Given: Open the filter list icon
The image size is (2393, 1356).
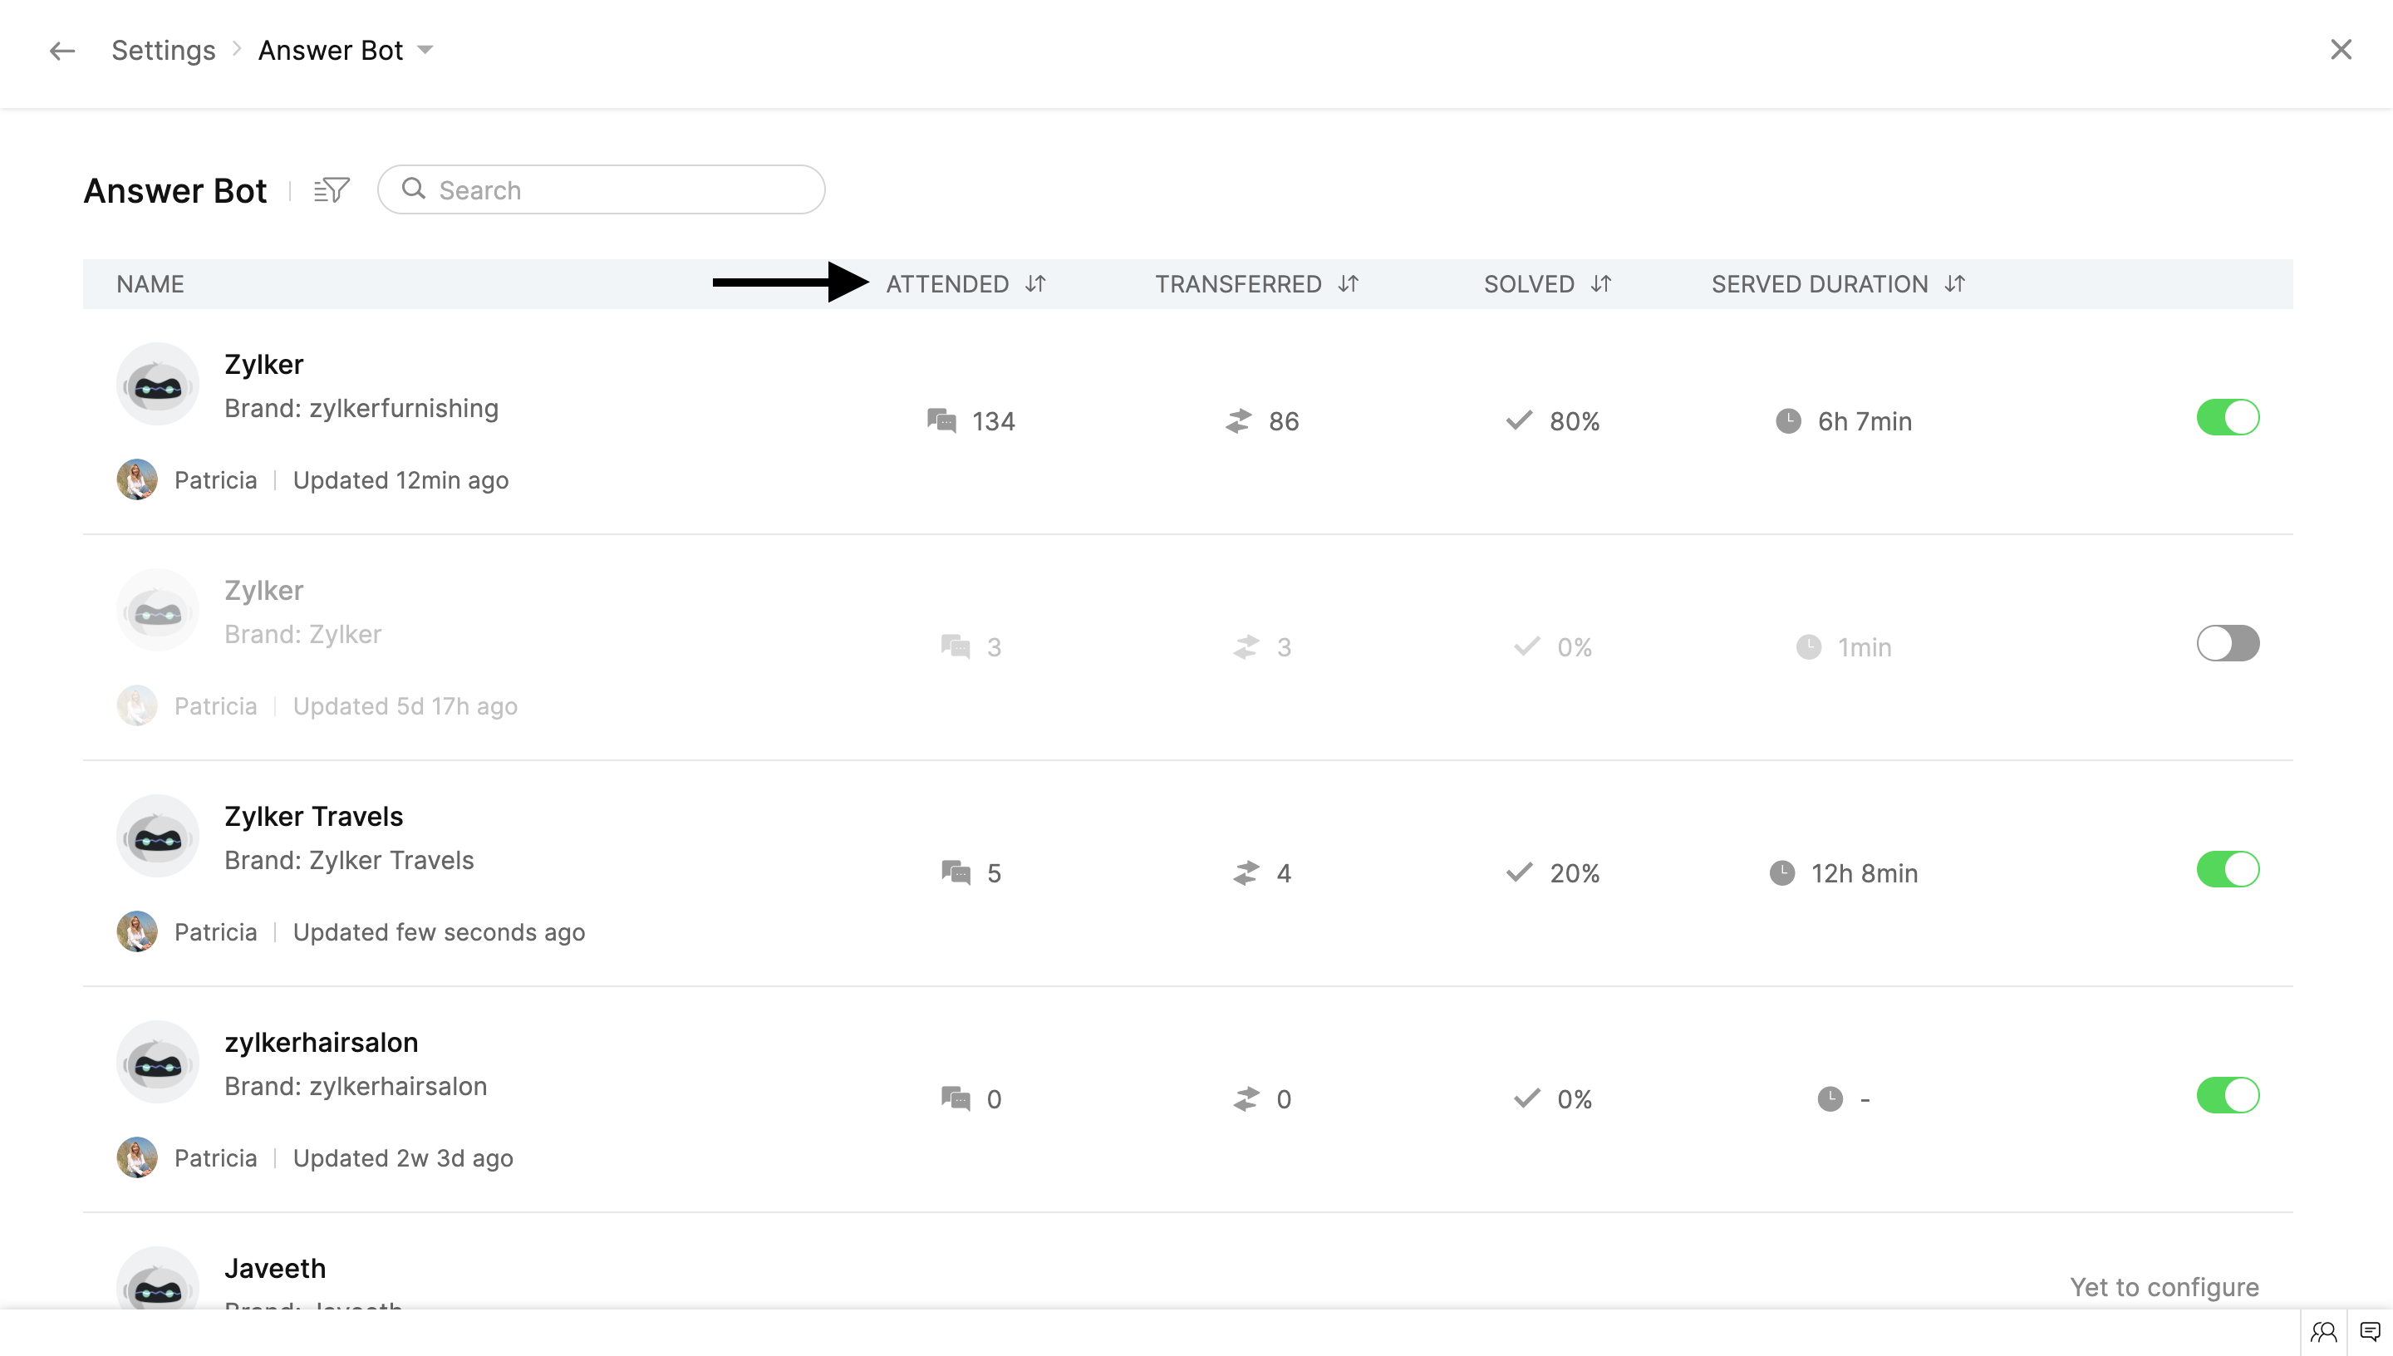Looking at the screenshot, I should coord(332,190).
